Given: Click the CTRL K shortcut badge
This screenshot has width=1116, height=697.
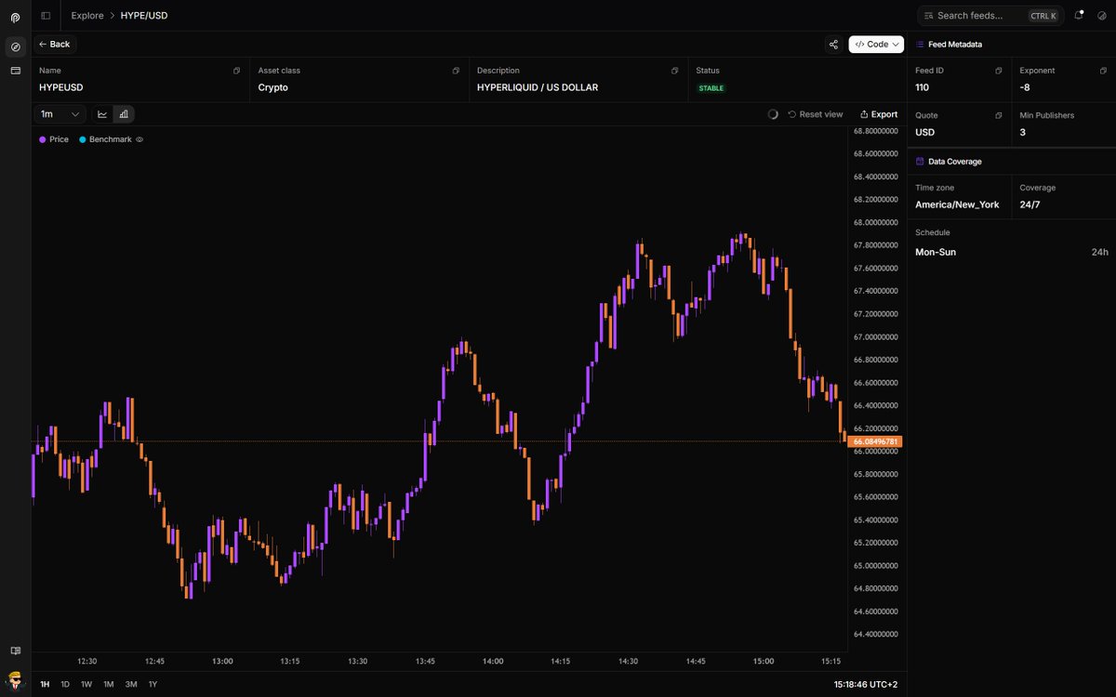Looking at the screenshot, I should click(x=1043, y=16).
